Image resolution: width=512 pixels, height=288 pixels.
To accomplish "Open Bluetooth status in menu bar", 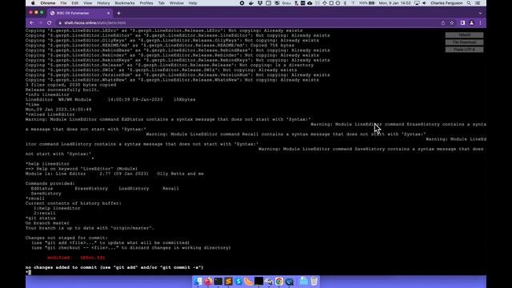I will [x=345, y=3].
